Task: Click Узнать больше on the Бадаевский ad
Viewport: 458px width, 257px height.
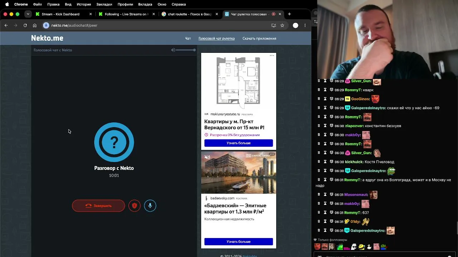Action: (239, 242)
